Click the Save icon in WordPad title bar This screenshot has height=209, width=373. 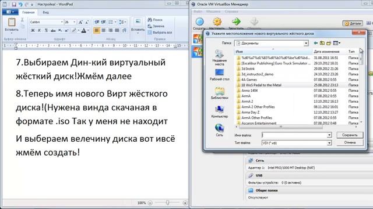pyautogui.click(x=14, y=4)
